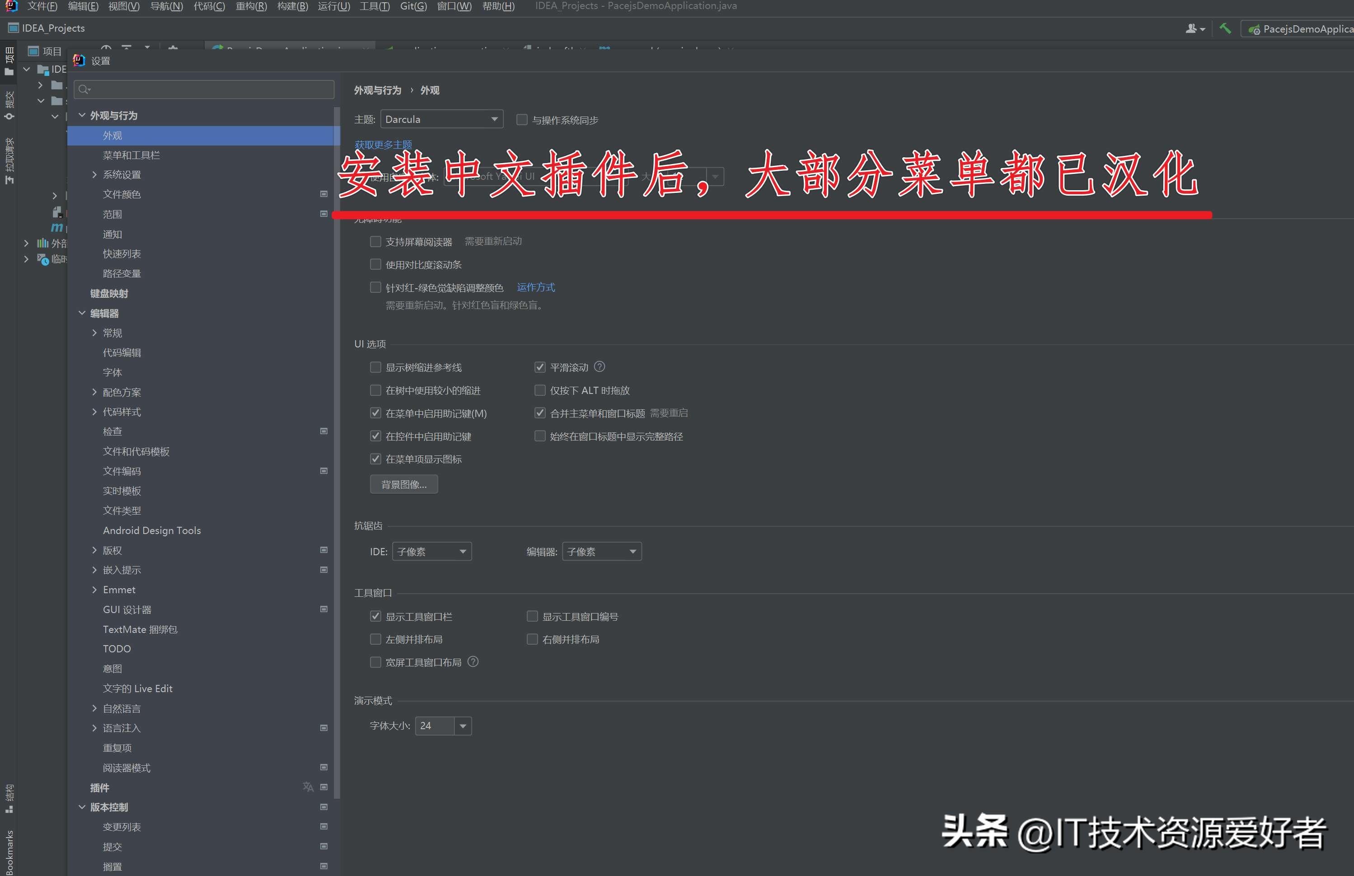Click the help icon beside 宽屏工具窗口布局
Viewport: 1354px width, 876px height.
coord(473,661)
